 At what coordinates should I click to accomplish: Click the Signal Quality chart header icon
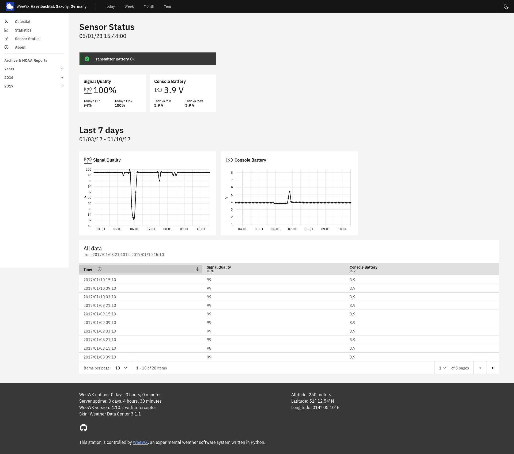[88, 160]
